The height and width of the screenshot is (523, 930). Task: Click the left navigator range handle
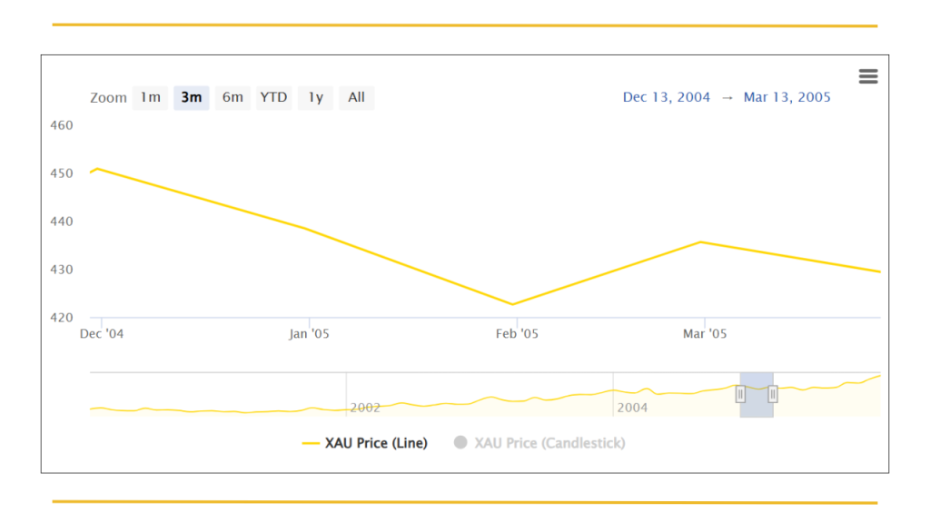[740, 393]
